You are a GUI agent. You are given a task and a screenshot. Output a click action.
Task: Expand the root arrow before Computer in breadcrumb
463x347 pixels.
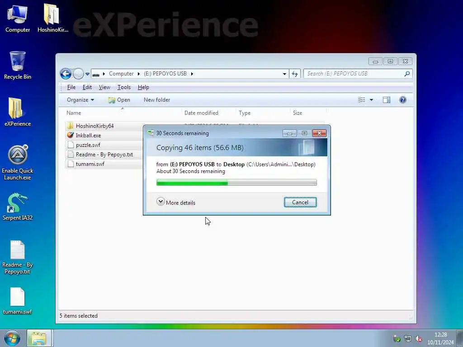[x=104, y=74]
